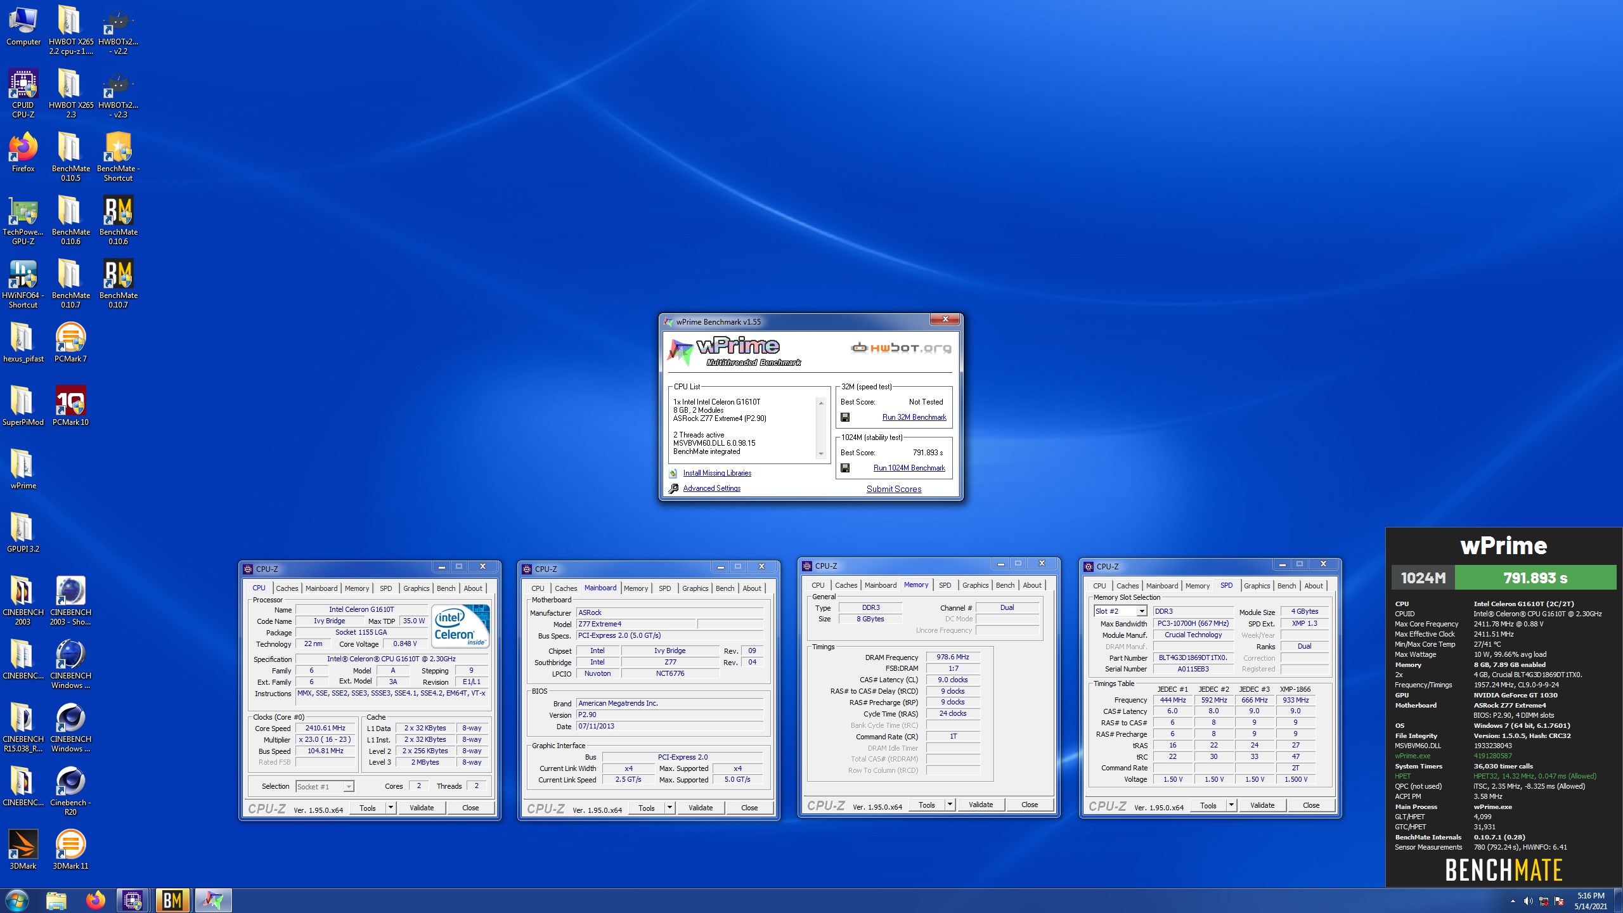Expand Tools arrow in SPD window

pos(1232,805)
